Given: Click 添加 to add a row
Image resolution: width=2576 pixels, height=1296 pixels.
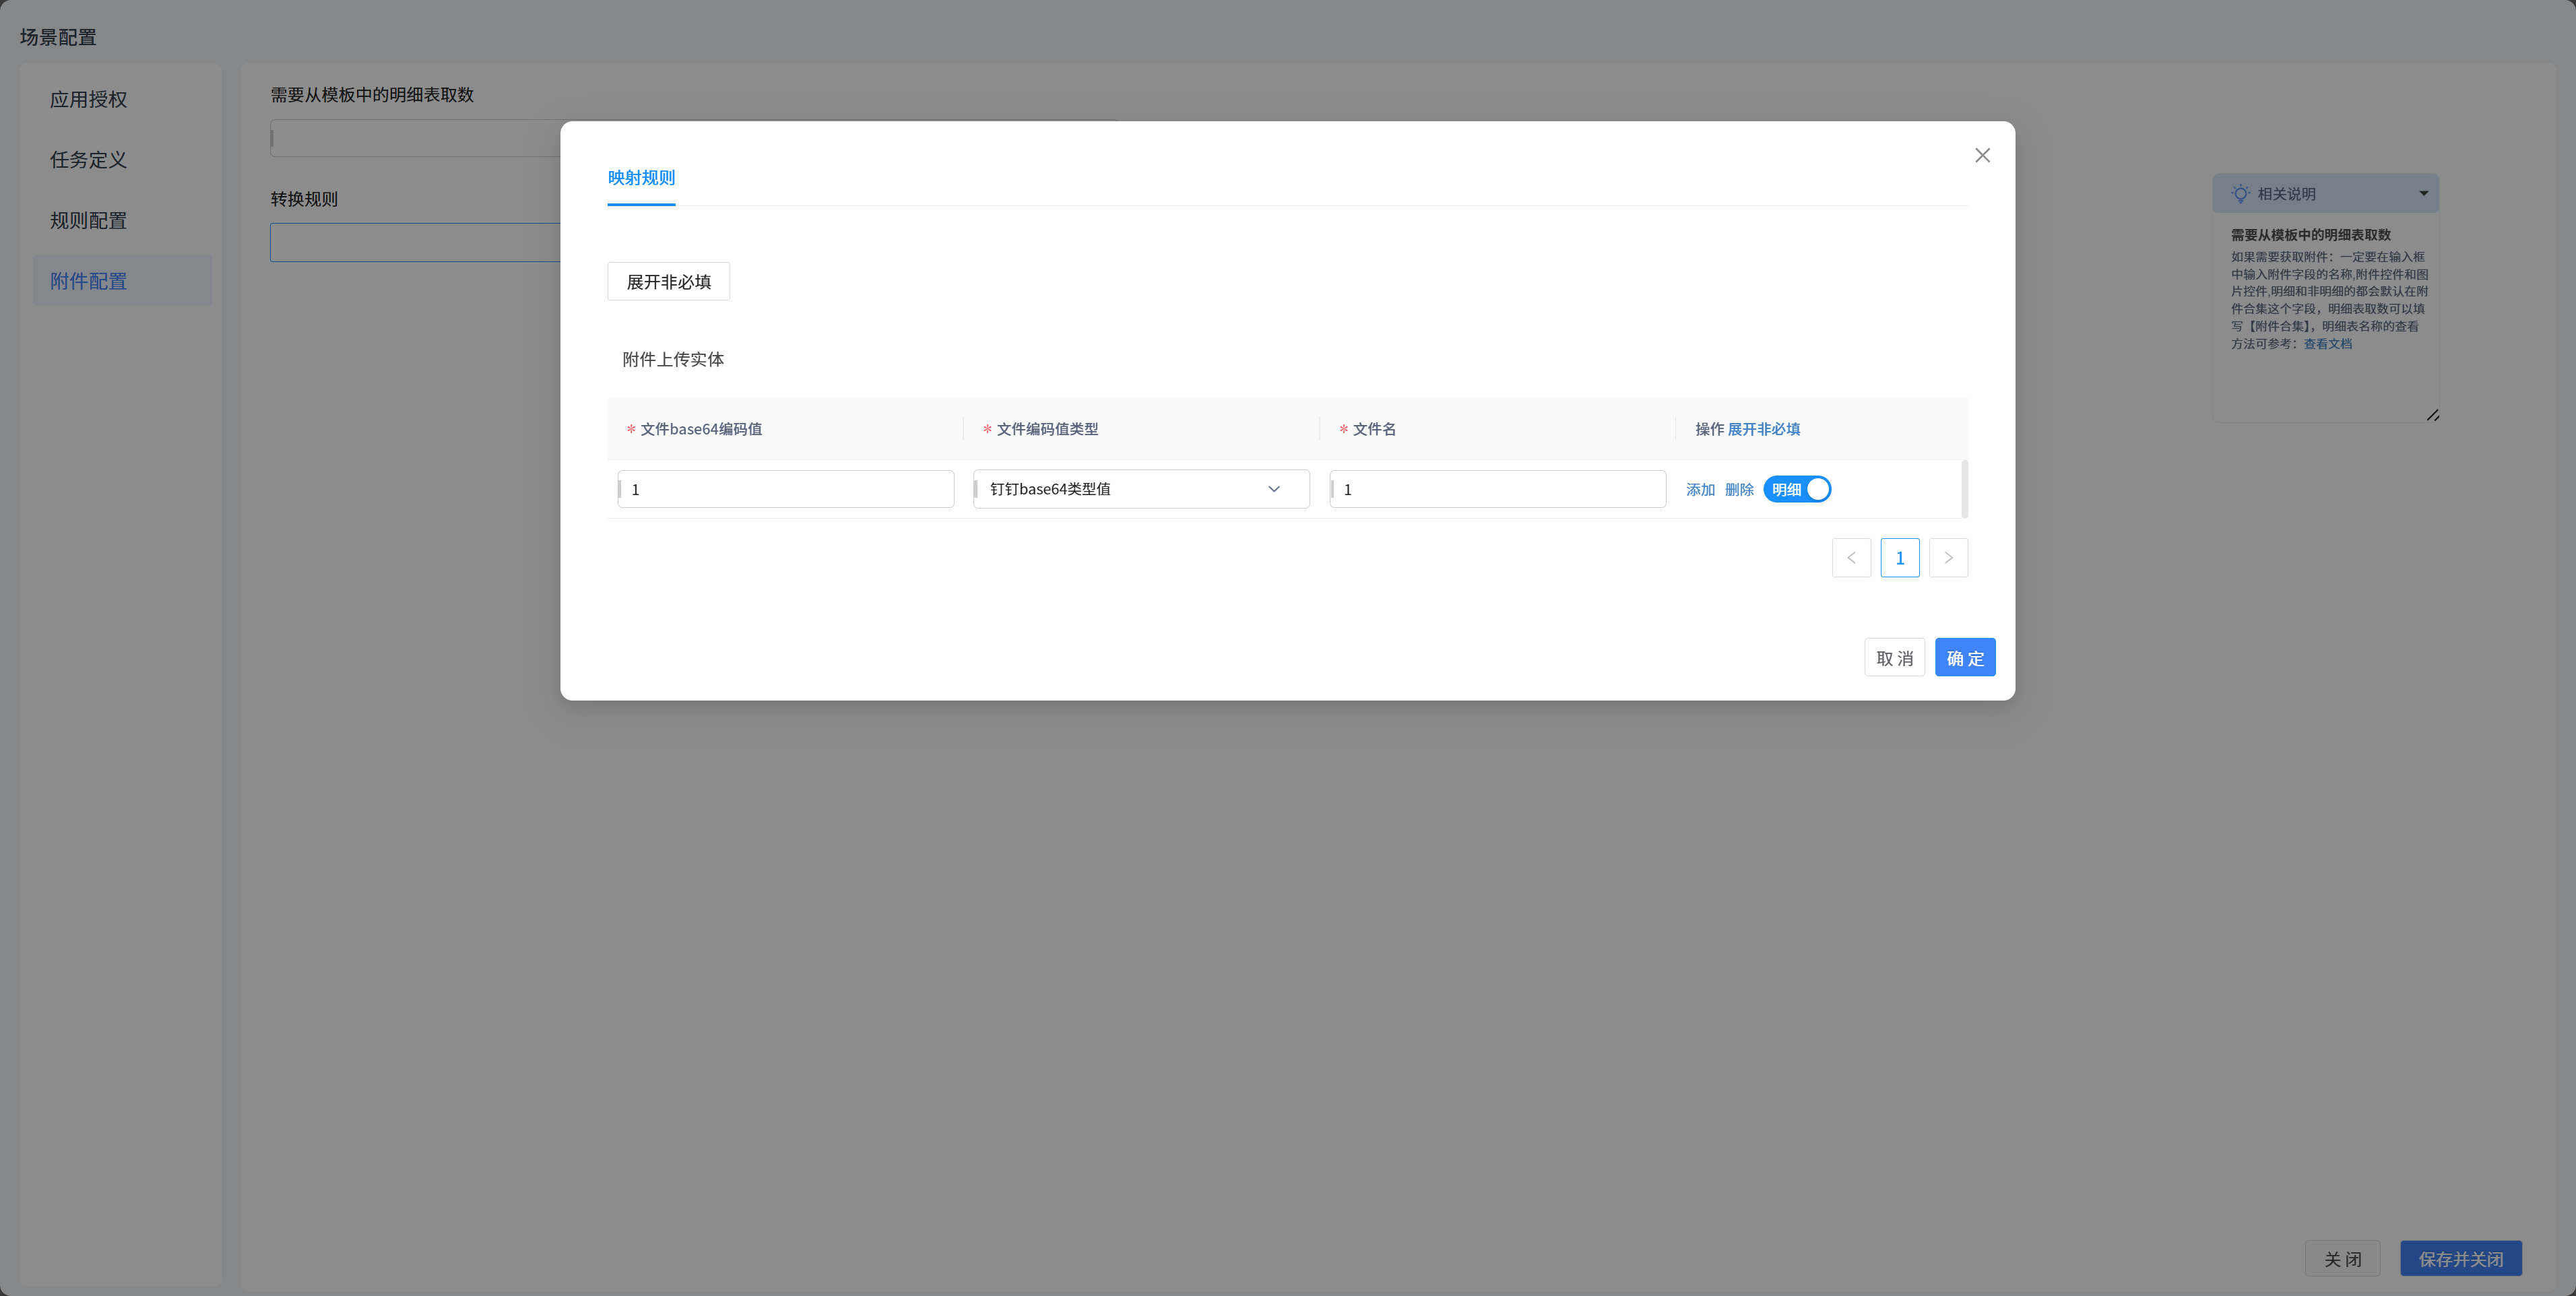Looking at the screenshot, I should click(x=1700, y=490).
